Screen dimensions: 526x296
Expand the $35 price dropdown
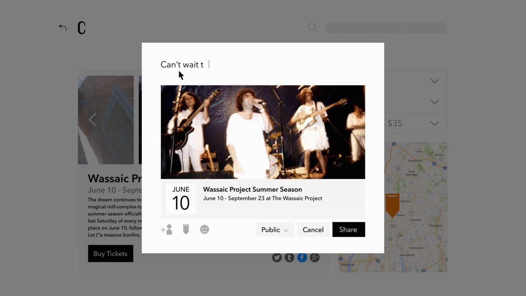point(434,123)
